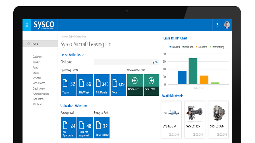Open the help question mark
Screen dimensions: 255x143
tap(217, 25)
